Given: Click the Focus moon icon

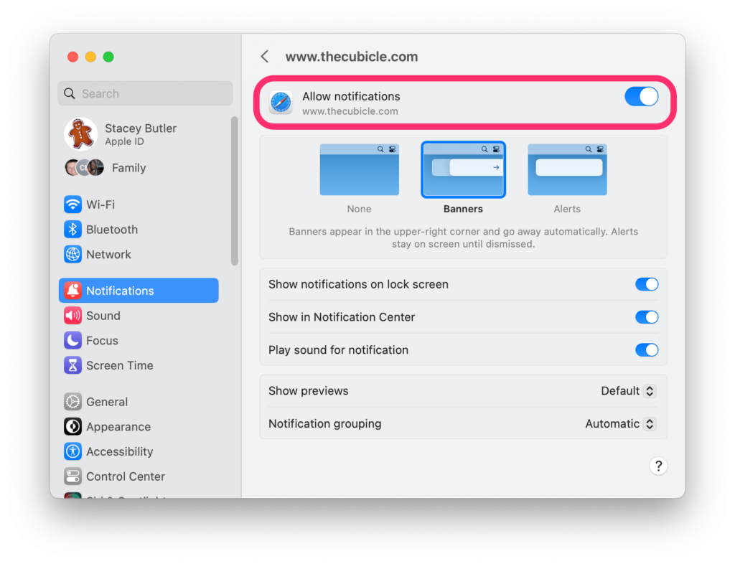Looking at the screenshot, I should (x=72, y=341).
